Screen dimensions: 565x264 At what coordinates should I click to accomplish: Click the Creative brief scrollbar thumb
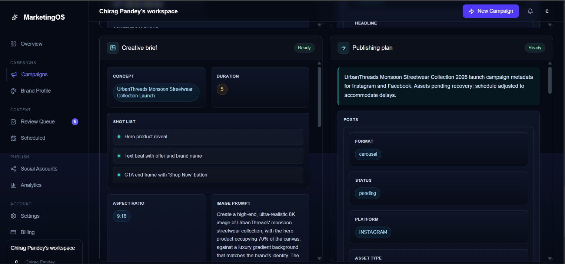point(319,97)
